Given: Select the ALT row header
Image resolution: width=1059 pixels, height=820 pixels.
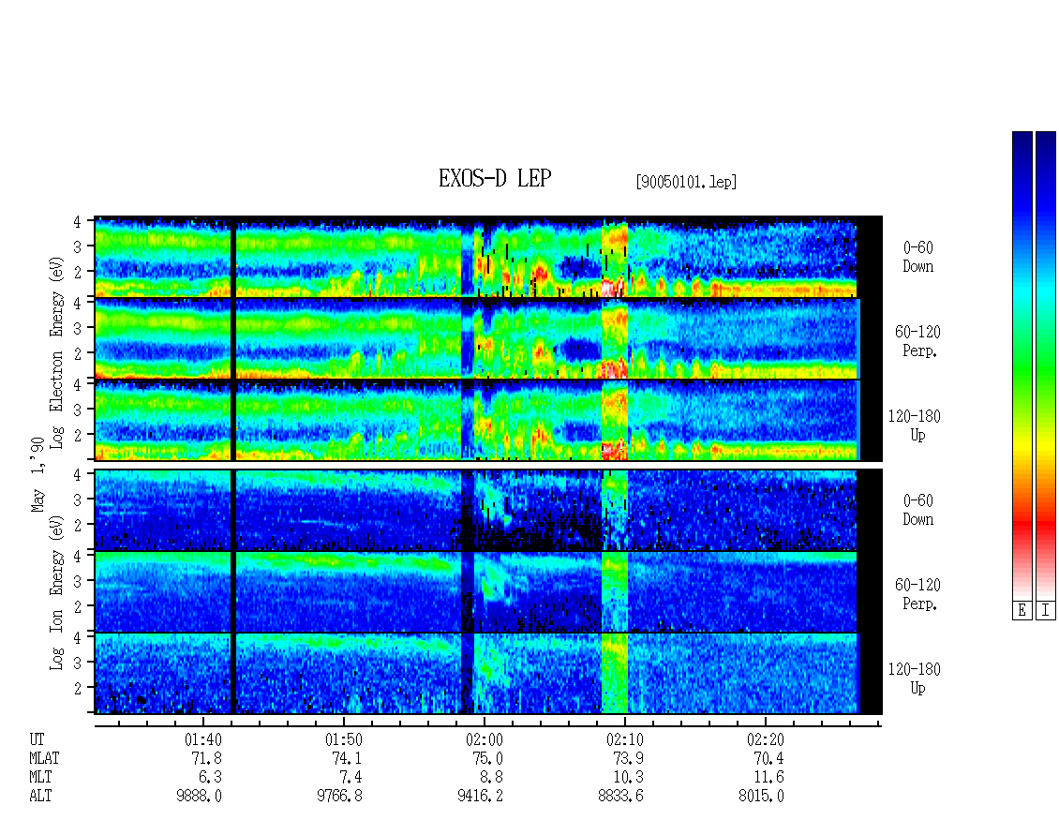Looking at the screenshot, I should pyautogui.click(x=40, y=797).
